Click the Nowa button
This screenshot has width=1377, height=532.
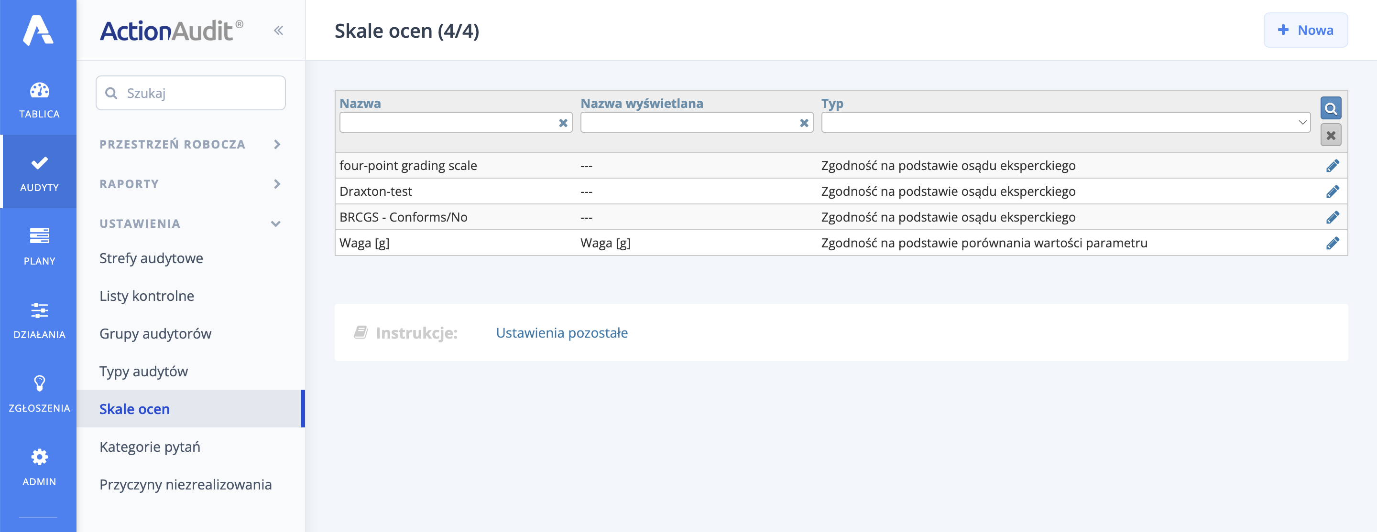[1305, 31]
